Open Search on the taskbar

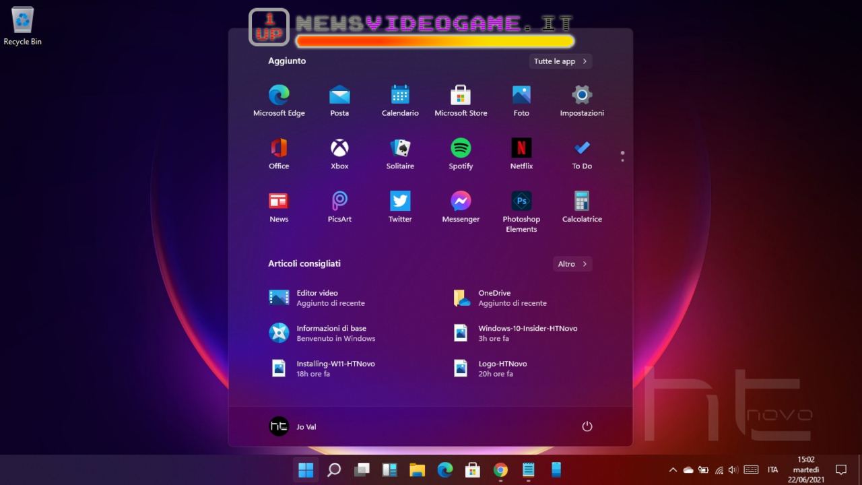(x=333, y=470)
